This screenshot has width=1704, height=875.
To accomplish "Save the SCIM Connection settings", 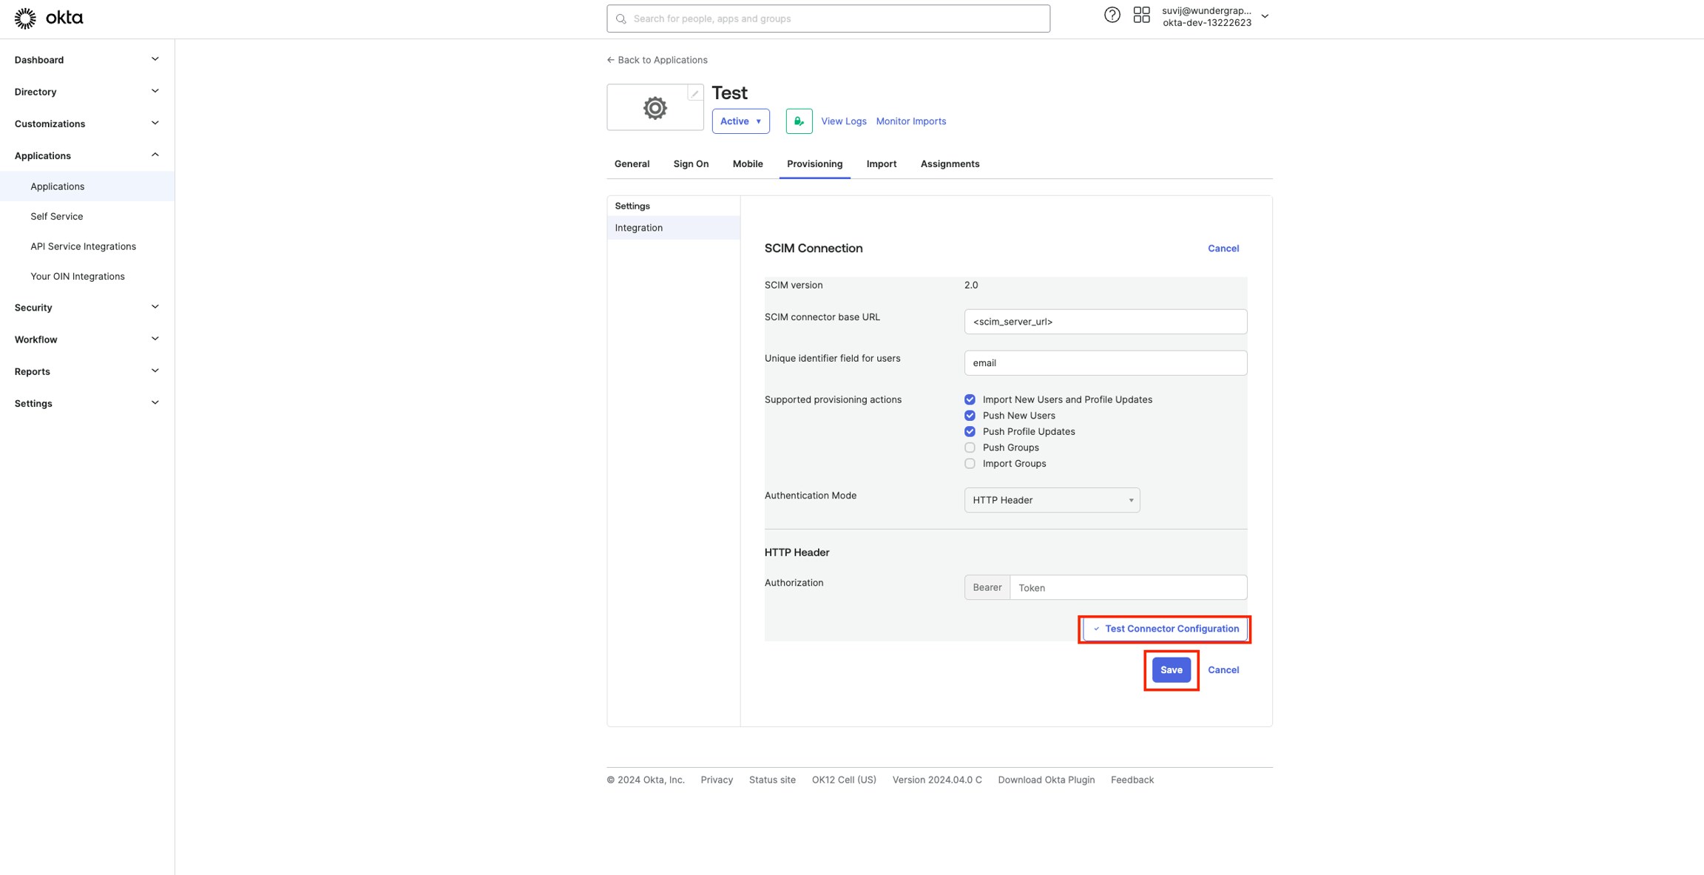I will coord(1171,669).
